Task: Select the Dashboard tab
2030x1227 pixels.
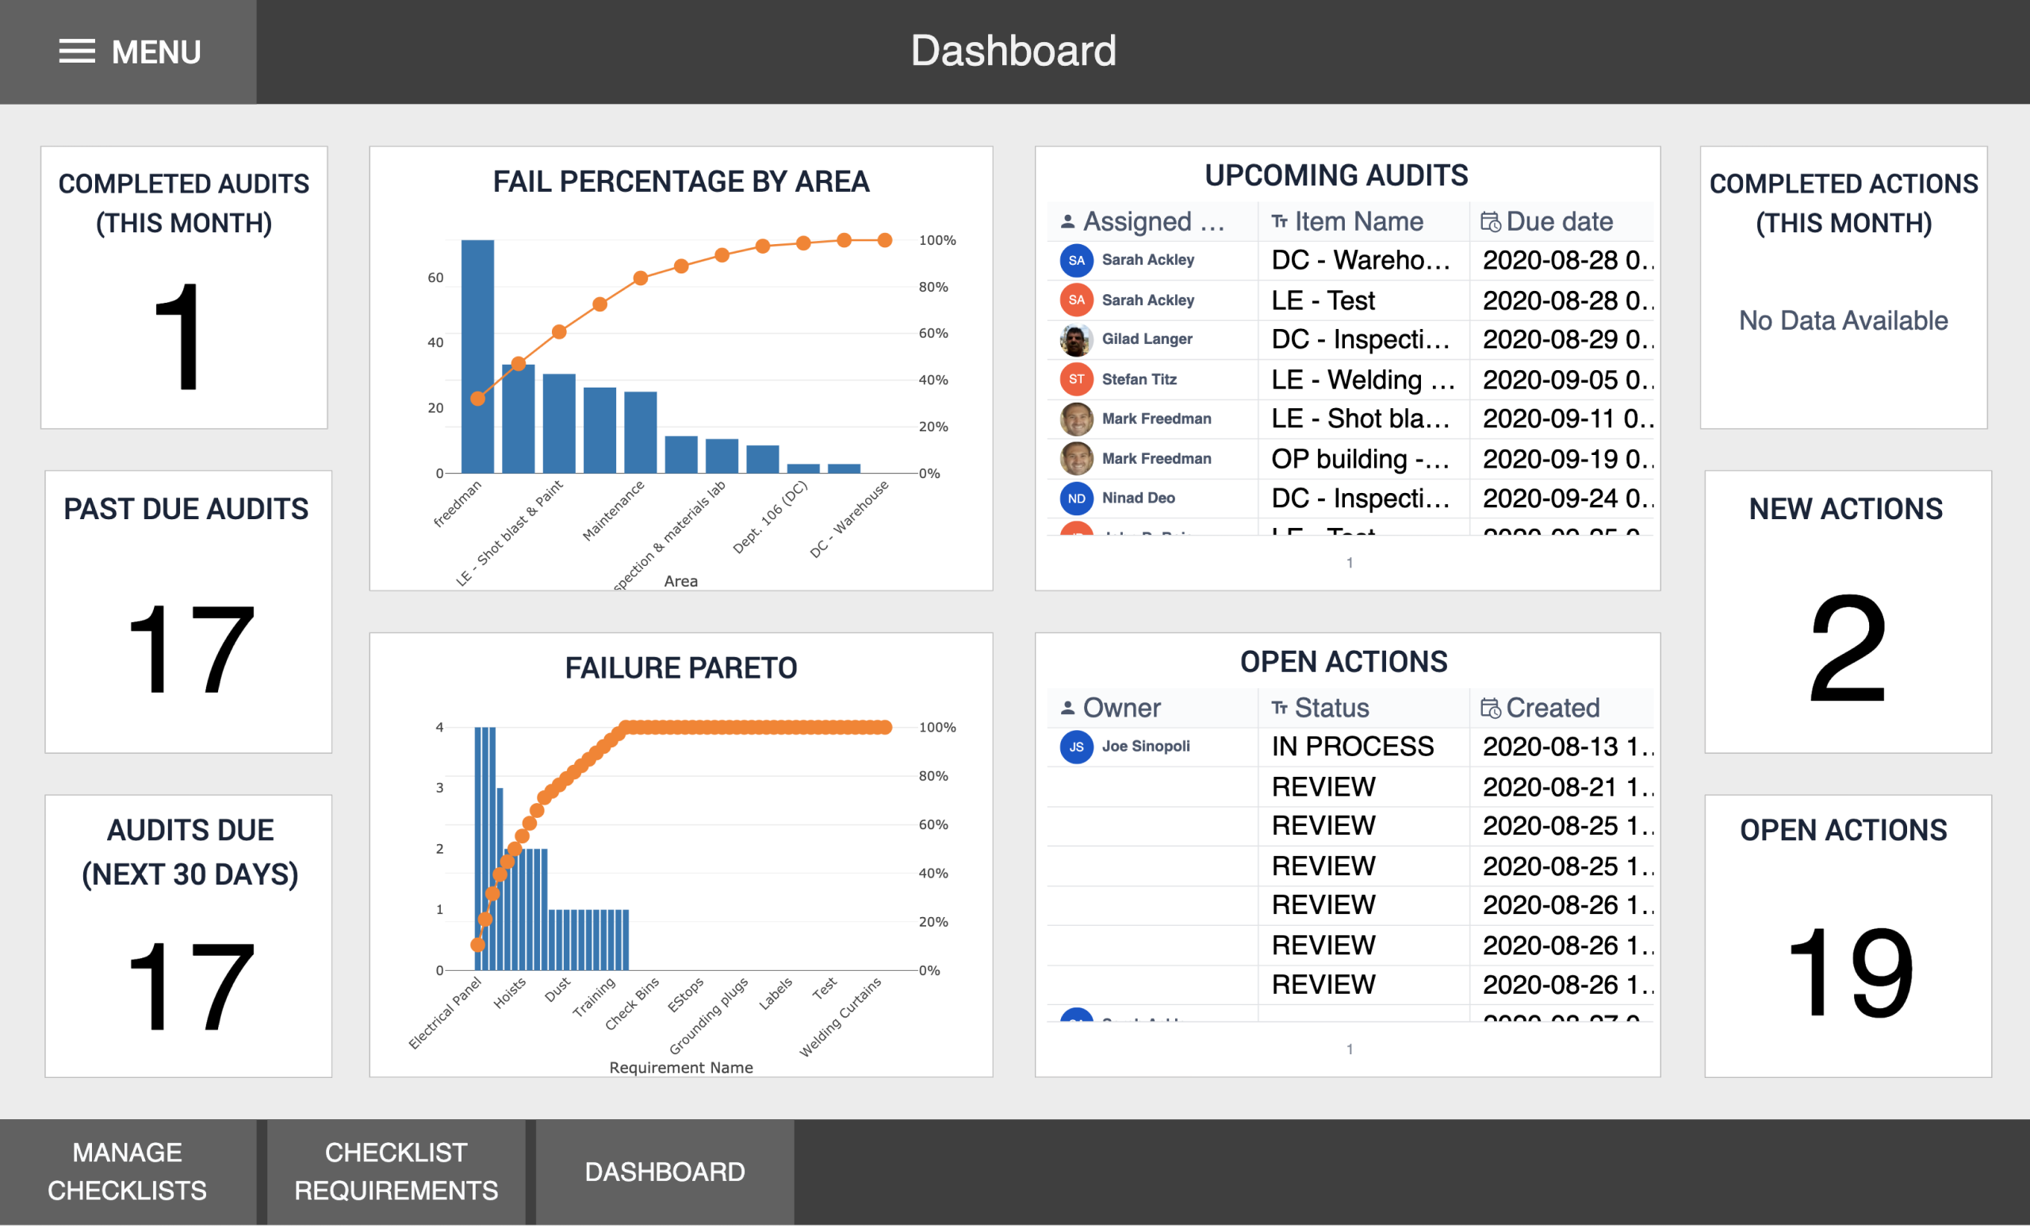Action: (x=664, y=1171)
